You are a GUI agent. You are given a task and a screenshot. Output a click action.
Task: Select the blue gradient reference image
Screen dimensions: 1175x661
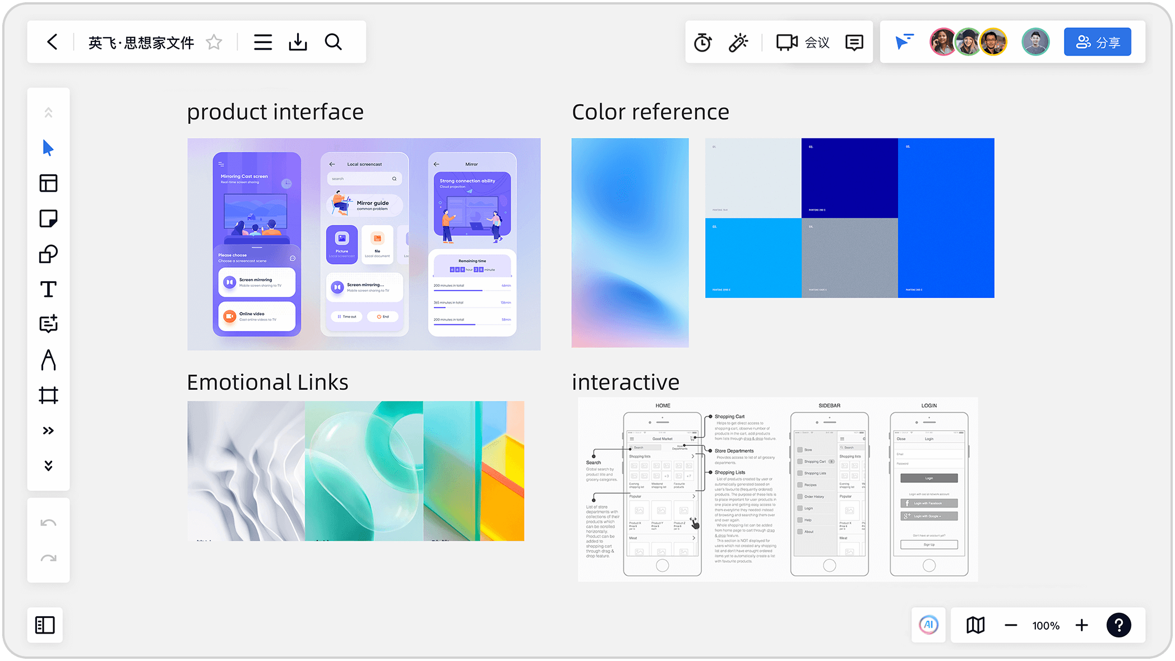(x=630, y=243)
